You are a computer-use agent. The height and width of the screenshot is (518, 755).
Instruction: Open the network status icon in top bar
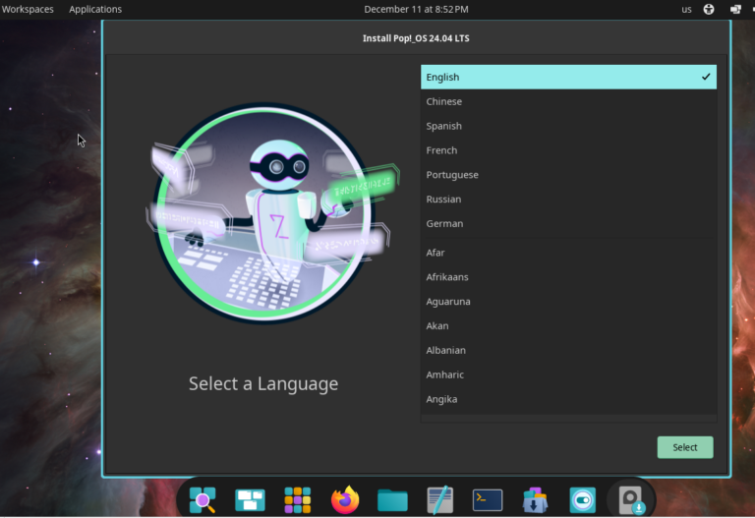click(735, 10)
